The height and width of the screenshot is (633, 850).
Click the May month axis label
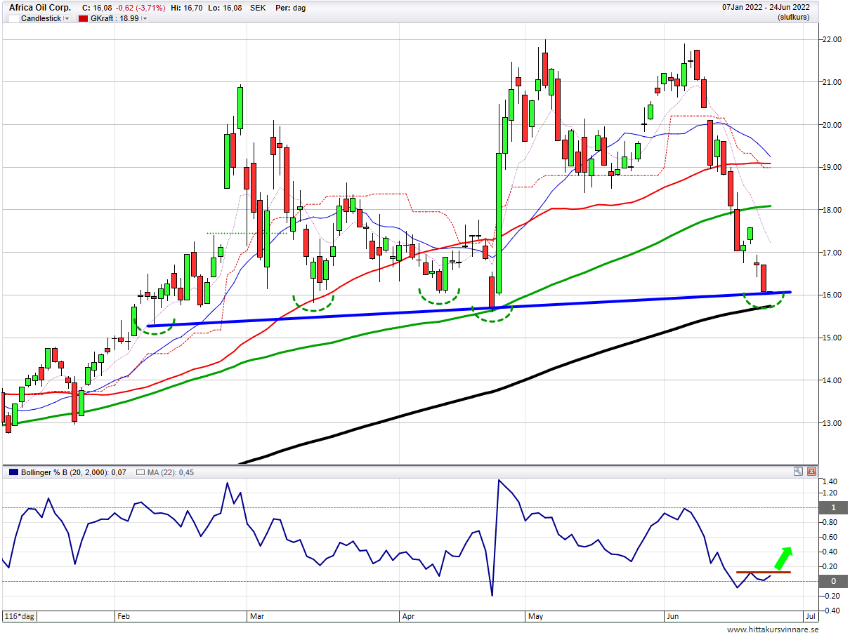click(x=535, y=616)
